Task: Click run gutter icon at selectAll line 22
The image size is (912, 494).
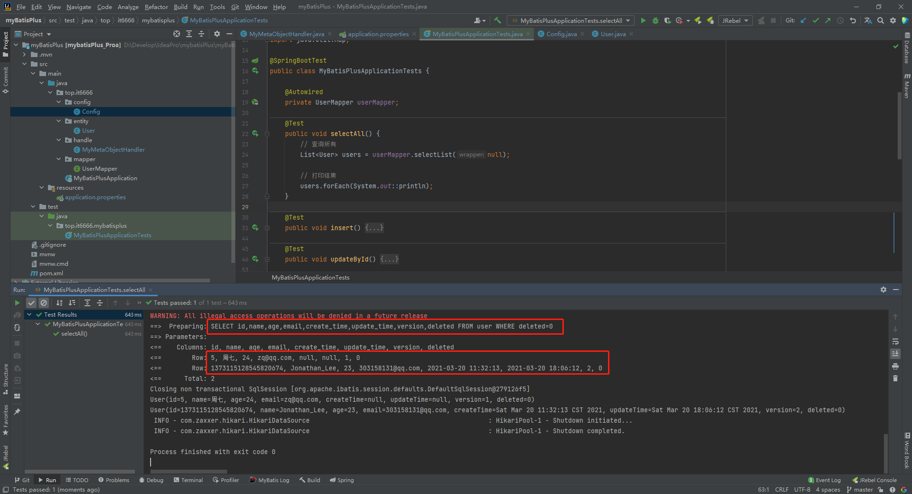Action: tap(256, 134)
